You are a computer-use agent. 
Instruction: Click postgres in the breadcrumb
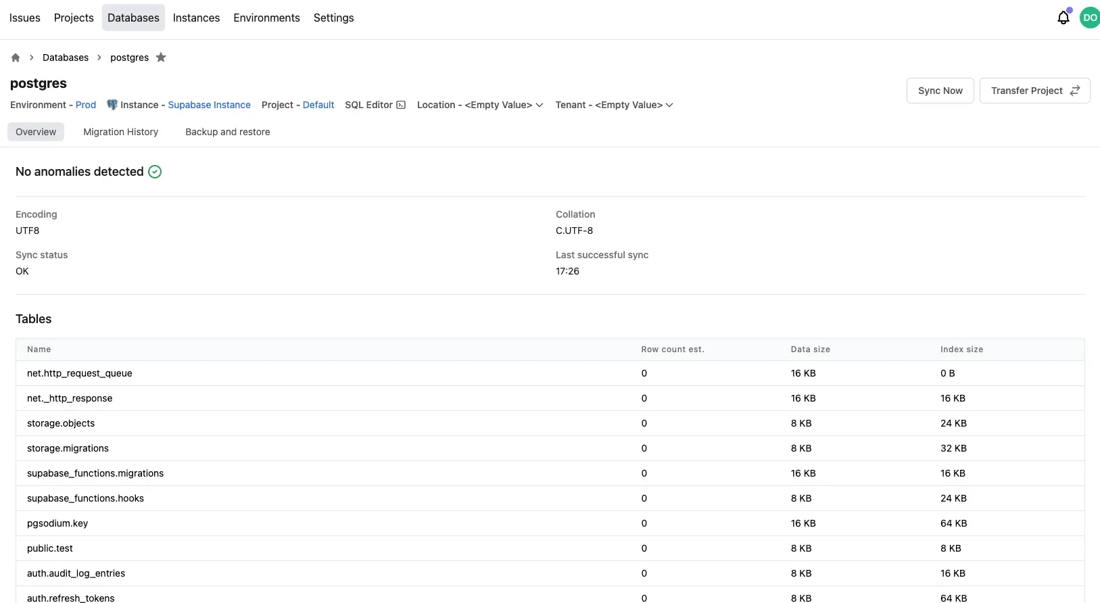129,57
